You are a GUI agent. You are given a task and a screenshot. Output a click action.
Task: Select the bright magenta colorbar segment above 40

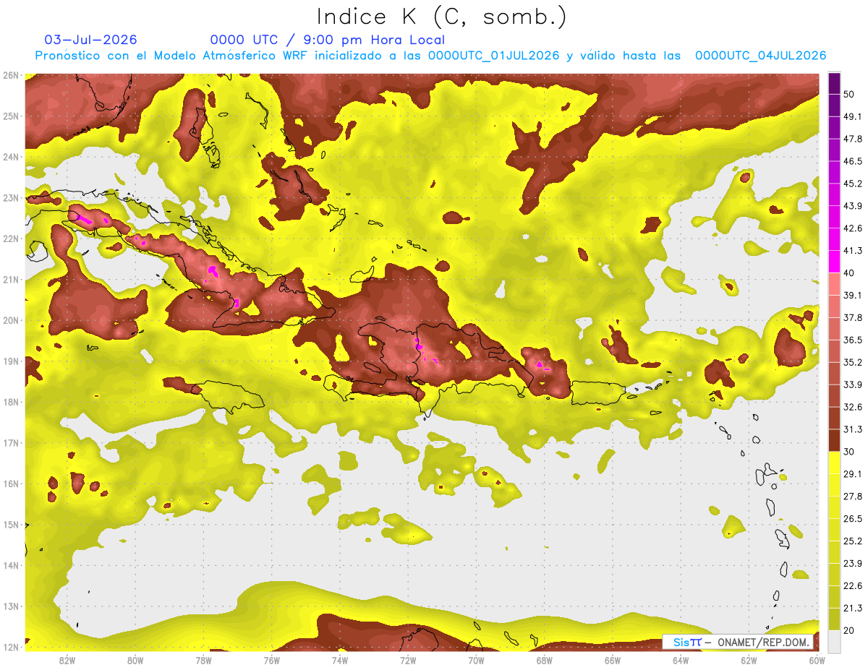pos(834,262)
